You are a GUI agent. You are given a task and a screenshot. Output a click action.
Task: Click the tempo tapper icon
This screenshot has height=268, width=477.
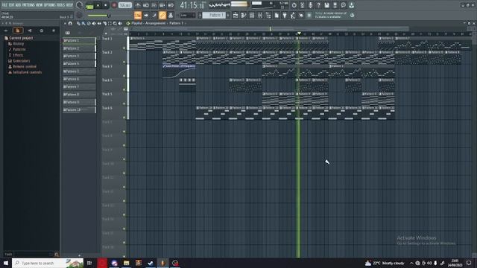click(x=293, y=15)
